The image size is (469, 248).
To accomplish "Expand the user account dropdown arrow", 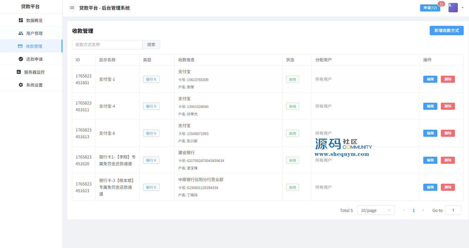I will tap(463, 8).
